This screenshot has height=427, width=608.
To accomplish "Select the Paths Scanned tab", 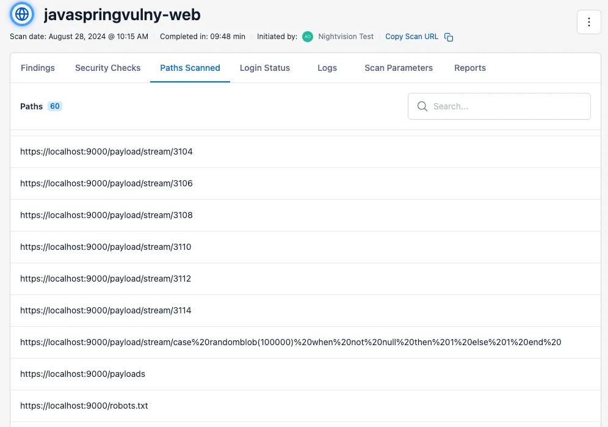I will (190, 68).
